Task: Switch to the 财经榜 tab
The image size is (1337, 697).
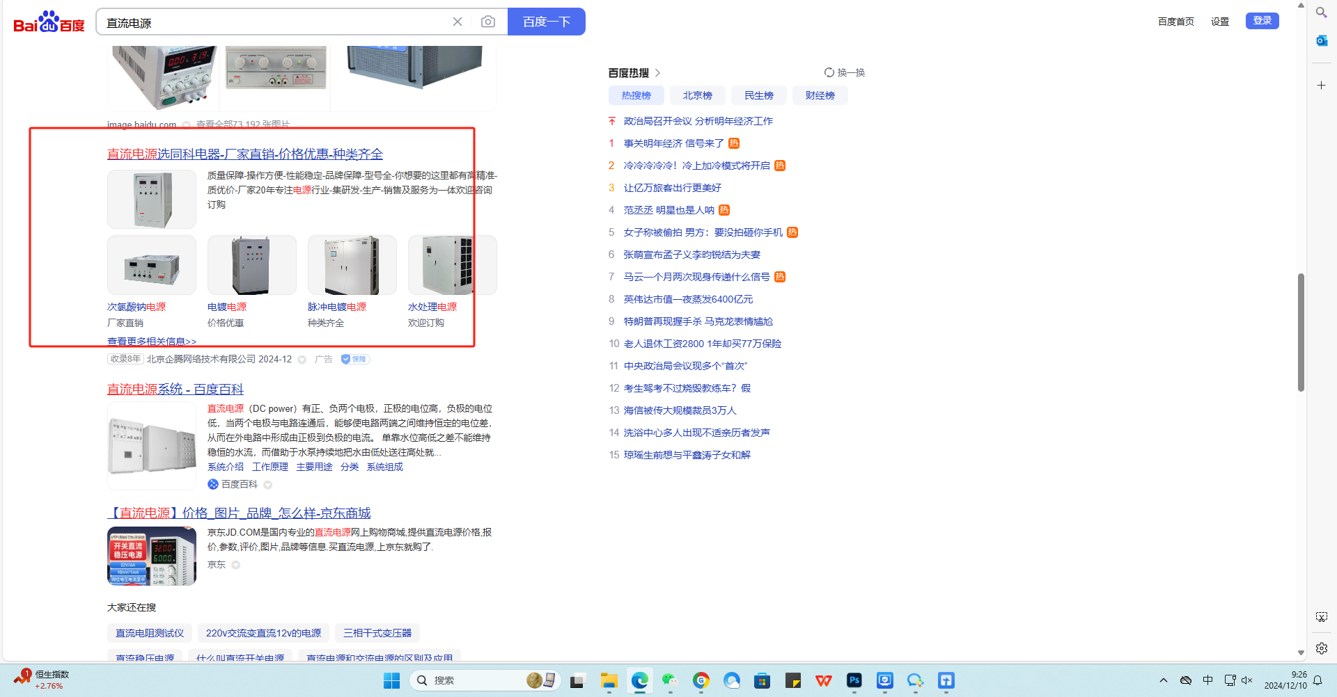Action: click(820, 95)
